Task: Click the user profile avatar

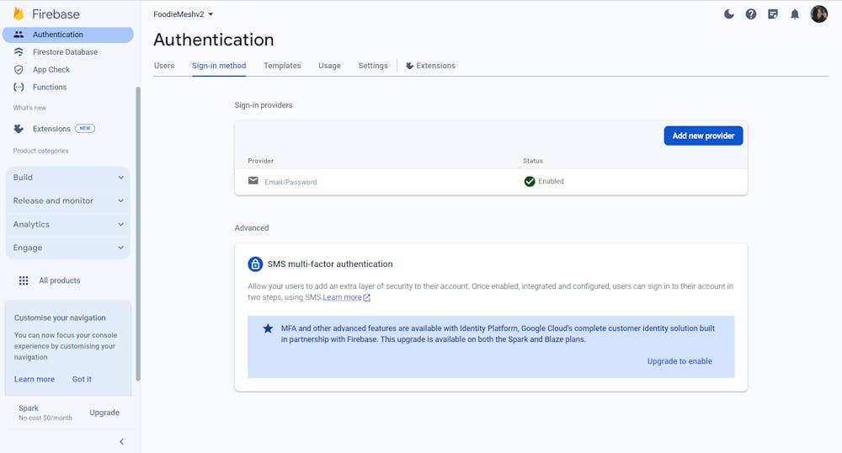Action: click(x=819, y=14)
